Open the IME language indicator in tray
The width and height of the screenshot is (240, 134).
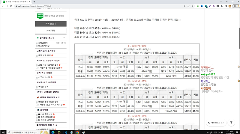[222, 133]
